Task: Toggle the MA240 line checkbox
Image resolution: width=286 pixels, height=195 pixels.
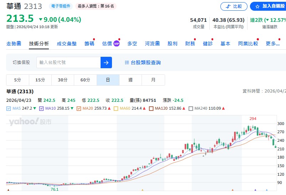Action: coord(191,109)
